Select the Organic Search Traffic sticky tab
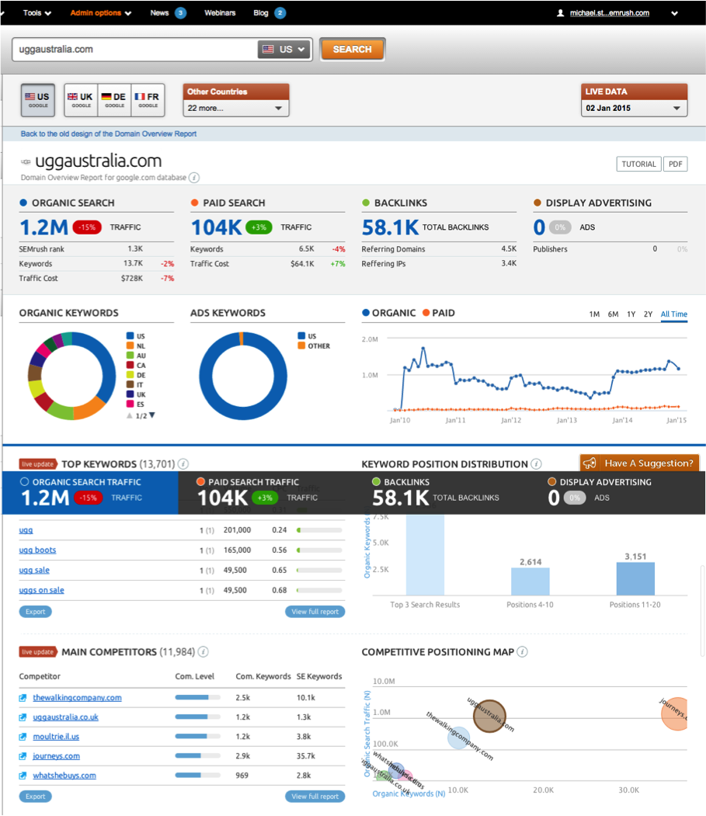The image size is (706, 816). 90,492
